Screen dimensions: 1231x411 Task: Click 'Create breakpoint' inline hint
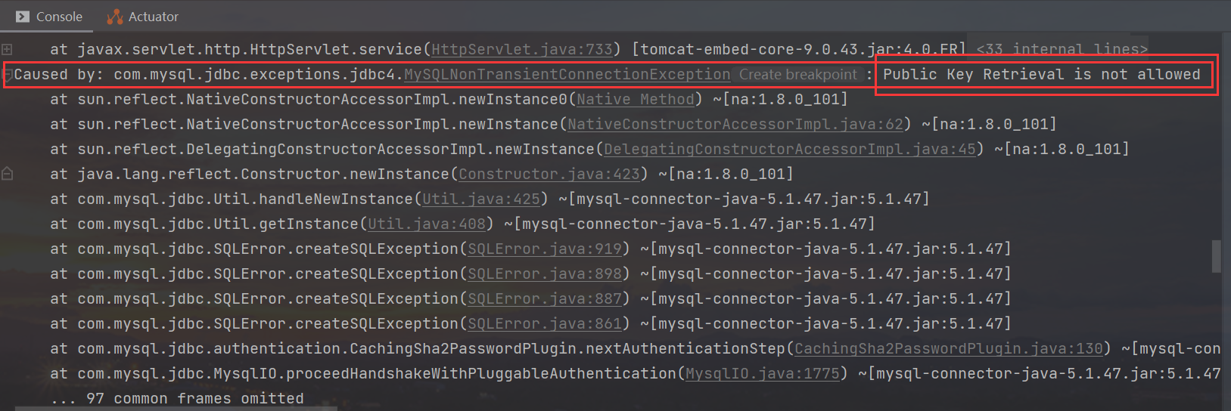click(797, 75)
